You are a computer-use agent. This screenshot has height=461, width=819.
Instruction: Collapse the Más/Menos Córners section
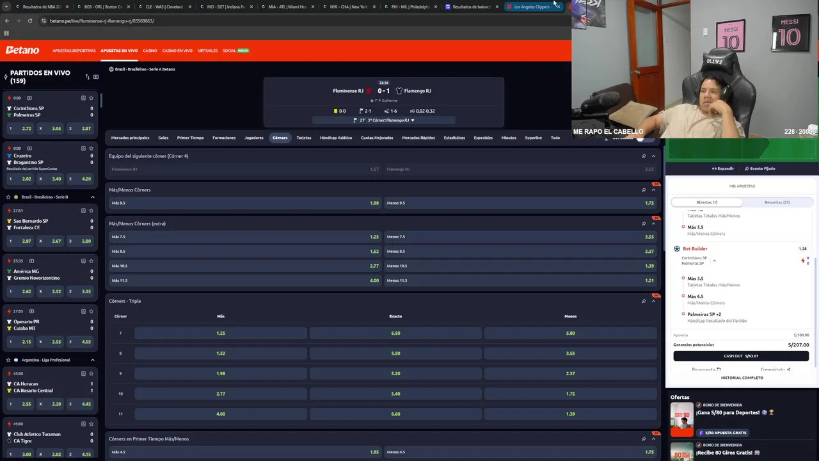coord(653,190)
